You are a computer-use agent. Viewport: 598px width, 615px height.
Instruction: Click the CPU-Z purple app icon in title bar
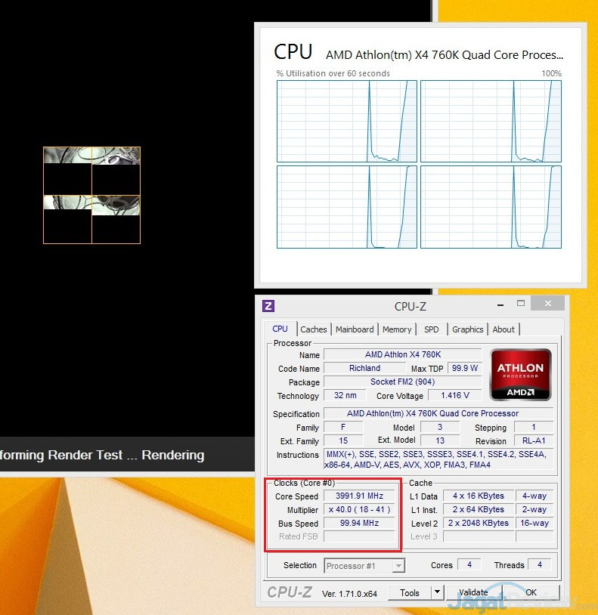pos(268,306)
